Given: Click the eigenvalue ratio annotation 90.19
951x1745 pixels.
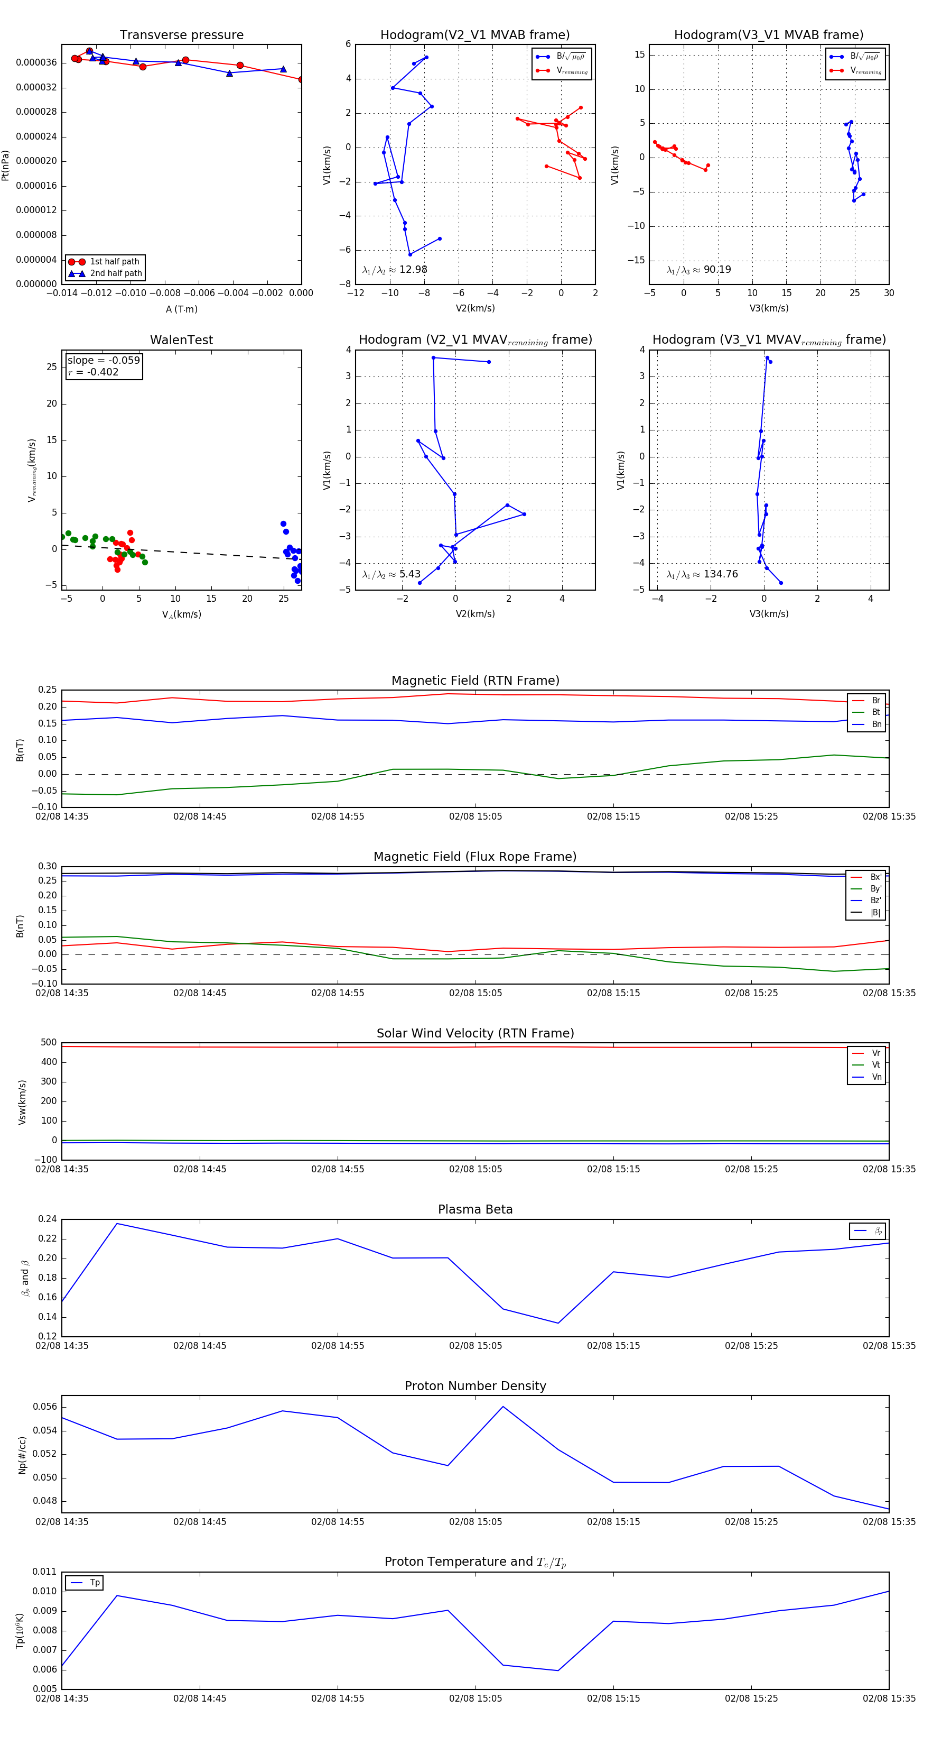Looking at the screenshot, I should tap(698, 270).
